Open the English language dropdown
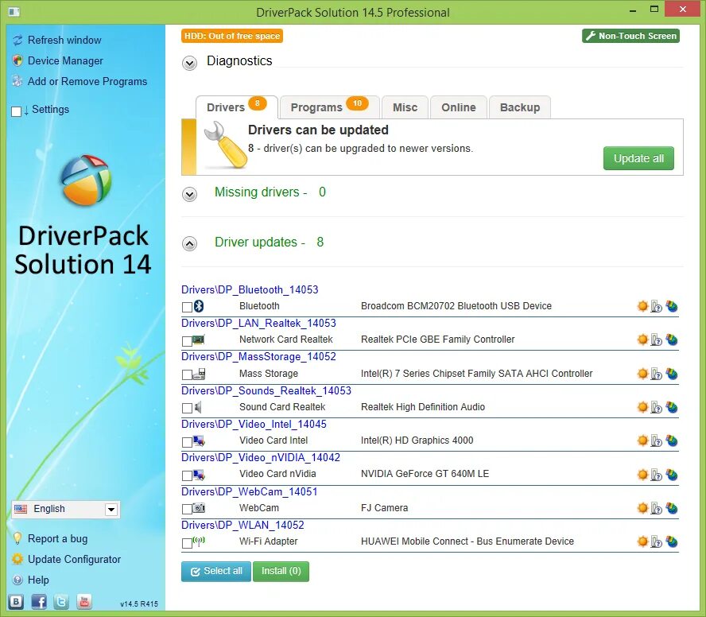This screenshot has height=617, width=706. point(66,510)
